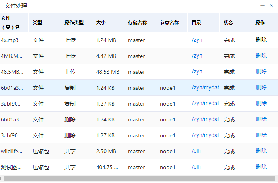Click 删除 for 测试图 archive row
The width and height of the screenshot is (278, 183).
coord(261,167)
